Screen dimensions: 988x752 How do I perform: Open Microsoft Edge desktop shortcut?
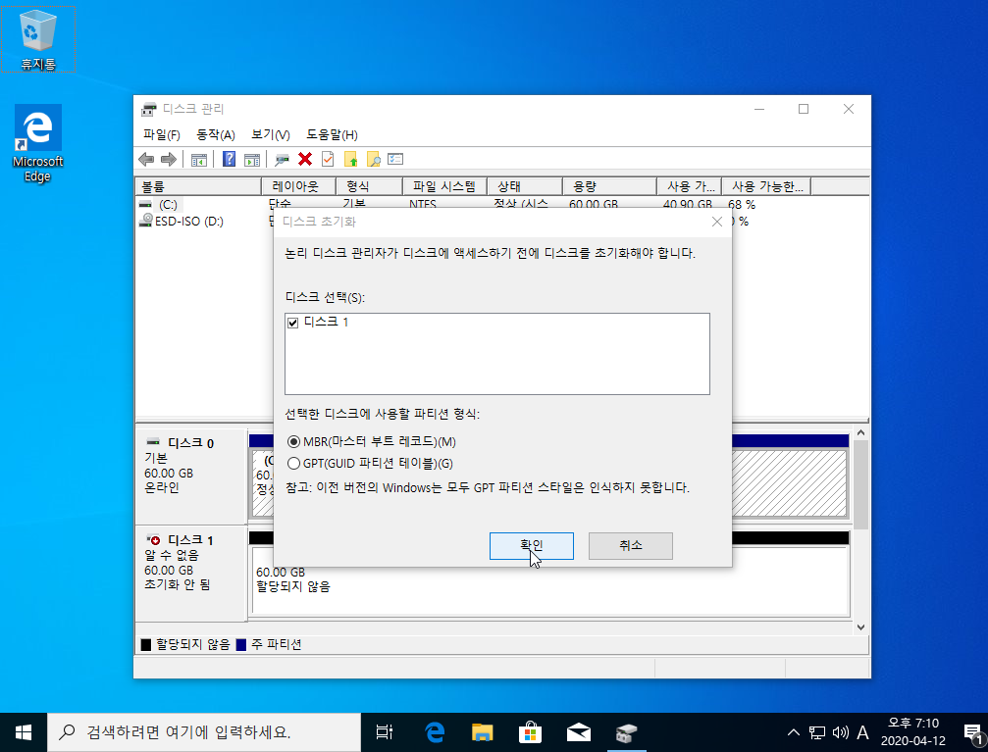tap(38, 144)
